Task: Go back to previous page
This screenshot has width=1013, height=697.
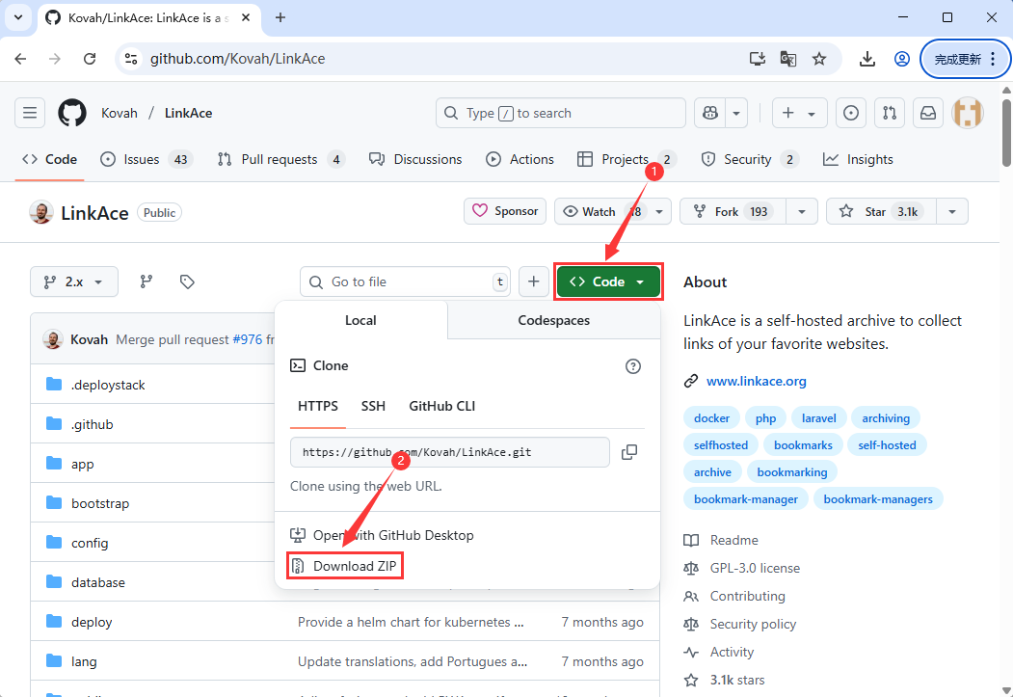Action: coord(20,59)
